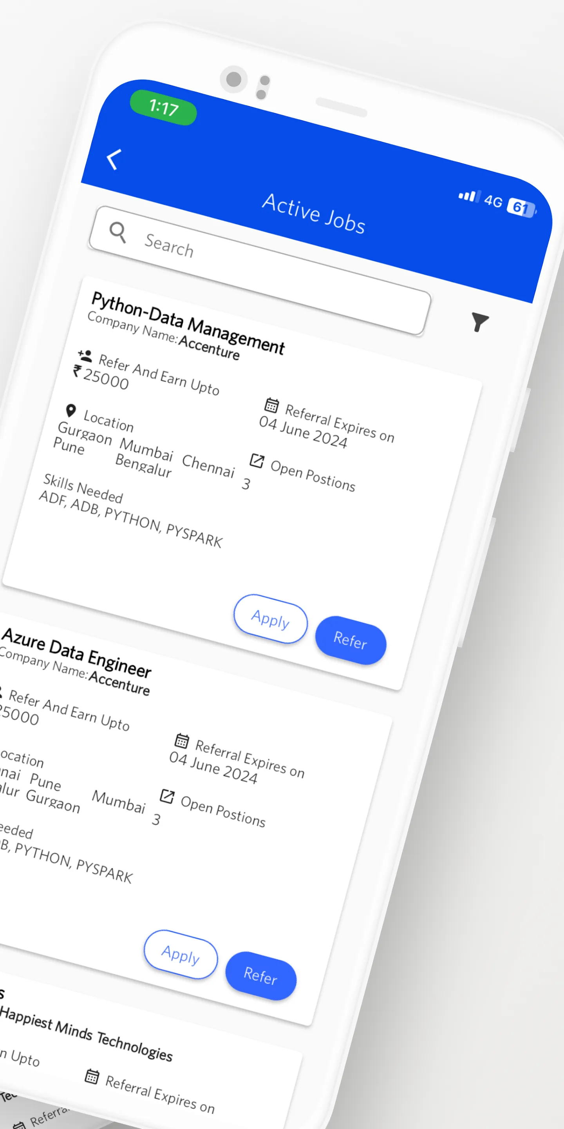Tap calendar icon in Happiest Minds Technologies card
Screen dimensions: 564x1129
click(x=92, y=1076)
